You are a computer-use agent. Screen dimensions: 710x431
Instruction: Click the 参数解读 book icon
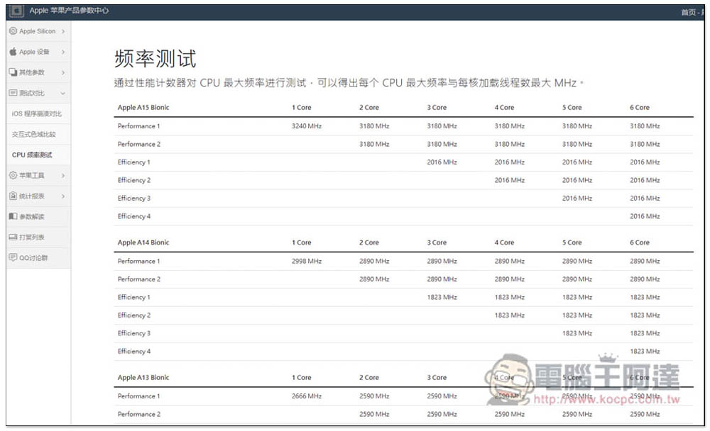[13, 216]
